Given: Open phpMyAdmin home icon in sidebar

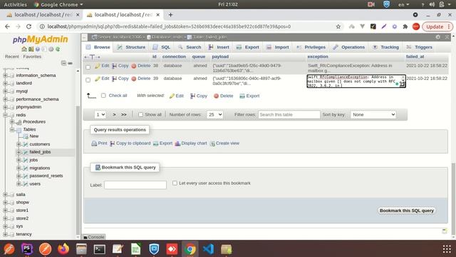Looking at the screenshot, I should (24, 49).
